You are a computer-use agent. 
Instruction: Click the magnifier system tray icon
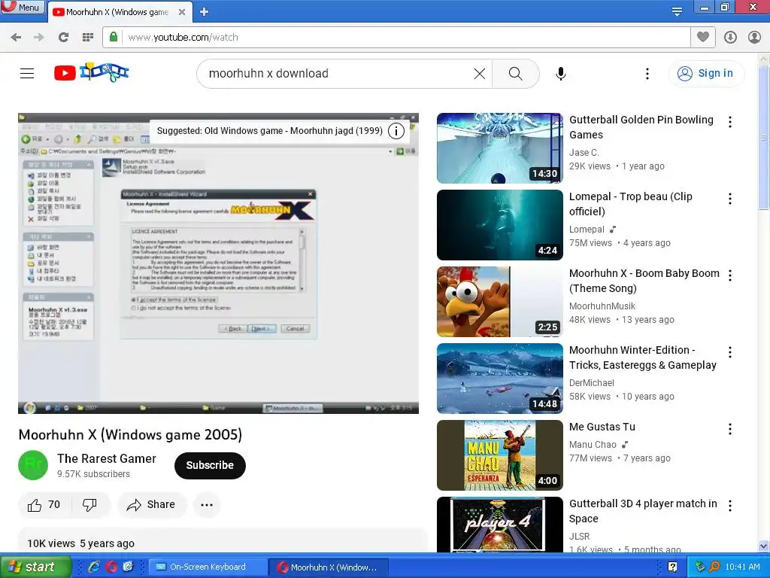(x=715, y=567)
